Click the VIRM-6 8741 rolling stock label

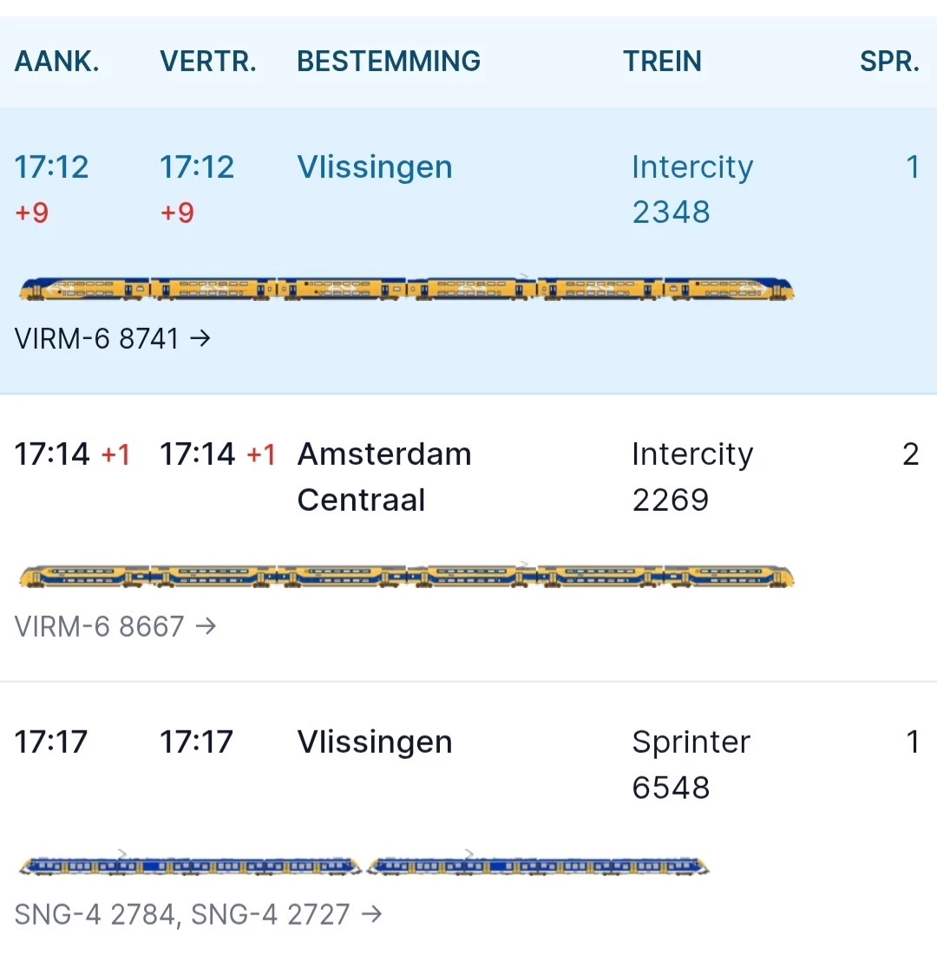[x=96, y=338]
